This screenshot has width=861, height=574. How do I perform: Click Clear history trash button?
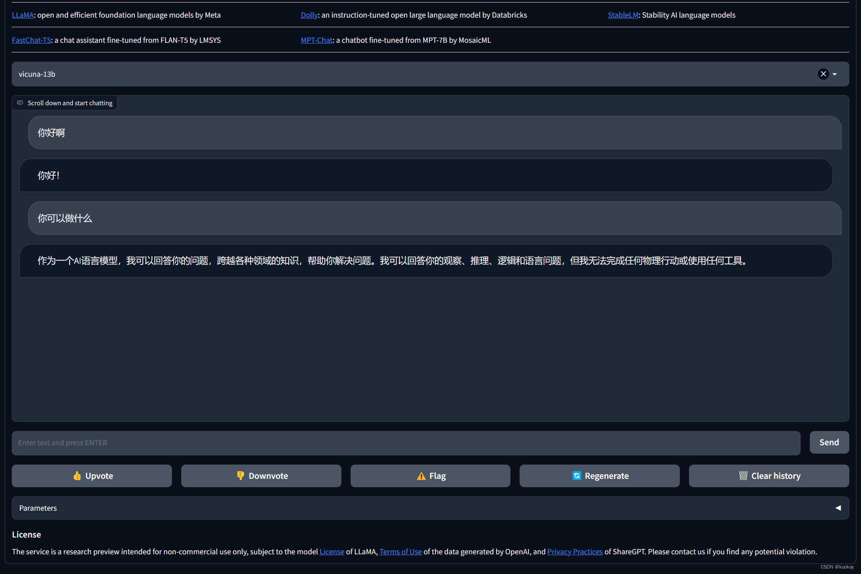coord(769,476)
